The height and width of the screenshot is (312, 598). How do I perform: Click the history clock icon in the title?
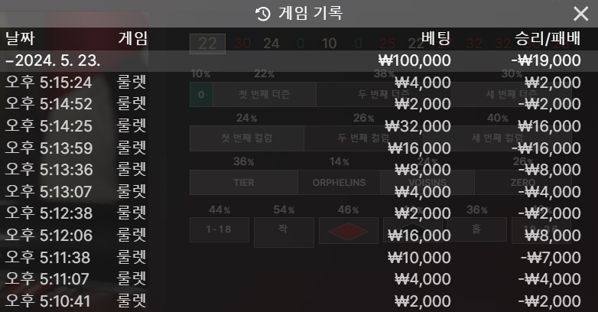[262, 14]
